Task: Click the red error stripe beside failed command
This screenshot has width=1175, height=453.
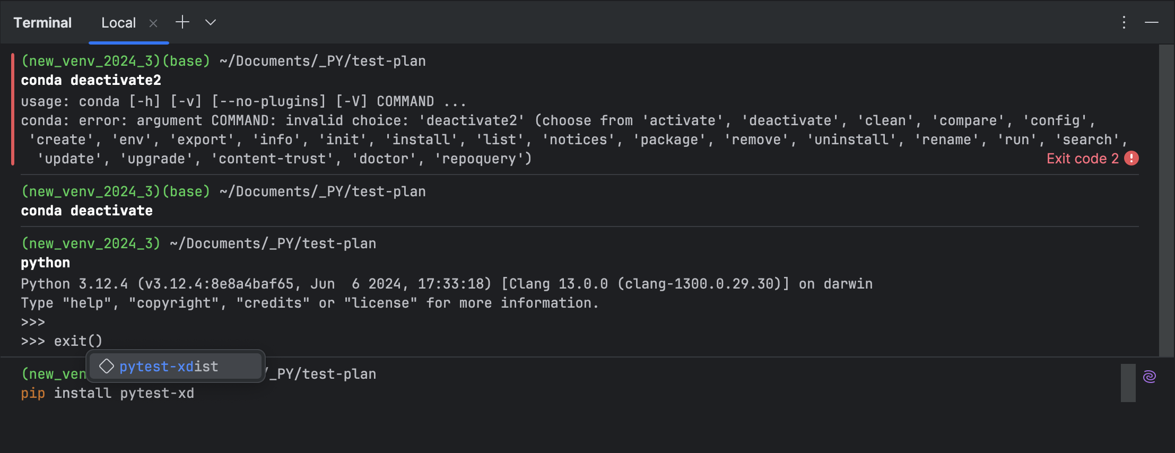Action: point(13,109)
